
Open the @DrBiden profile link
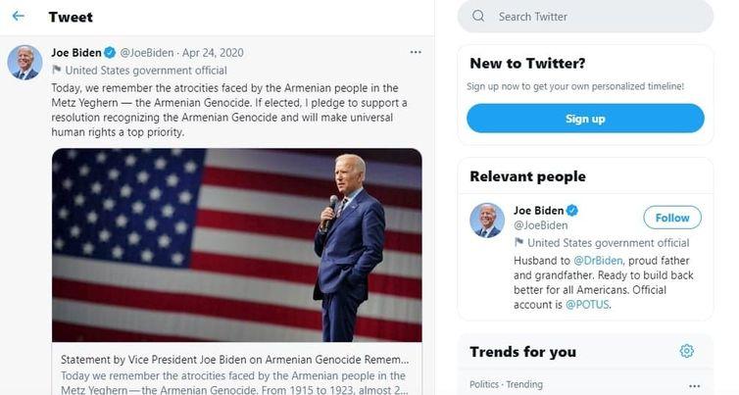[x=598, y=261]
